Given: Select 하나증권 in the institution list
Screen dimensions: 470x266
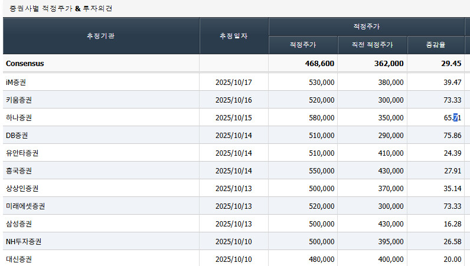Looking at the screenshot, I should coord(20,117).
